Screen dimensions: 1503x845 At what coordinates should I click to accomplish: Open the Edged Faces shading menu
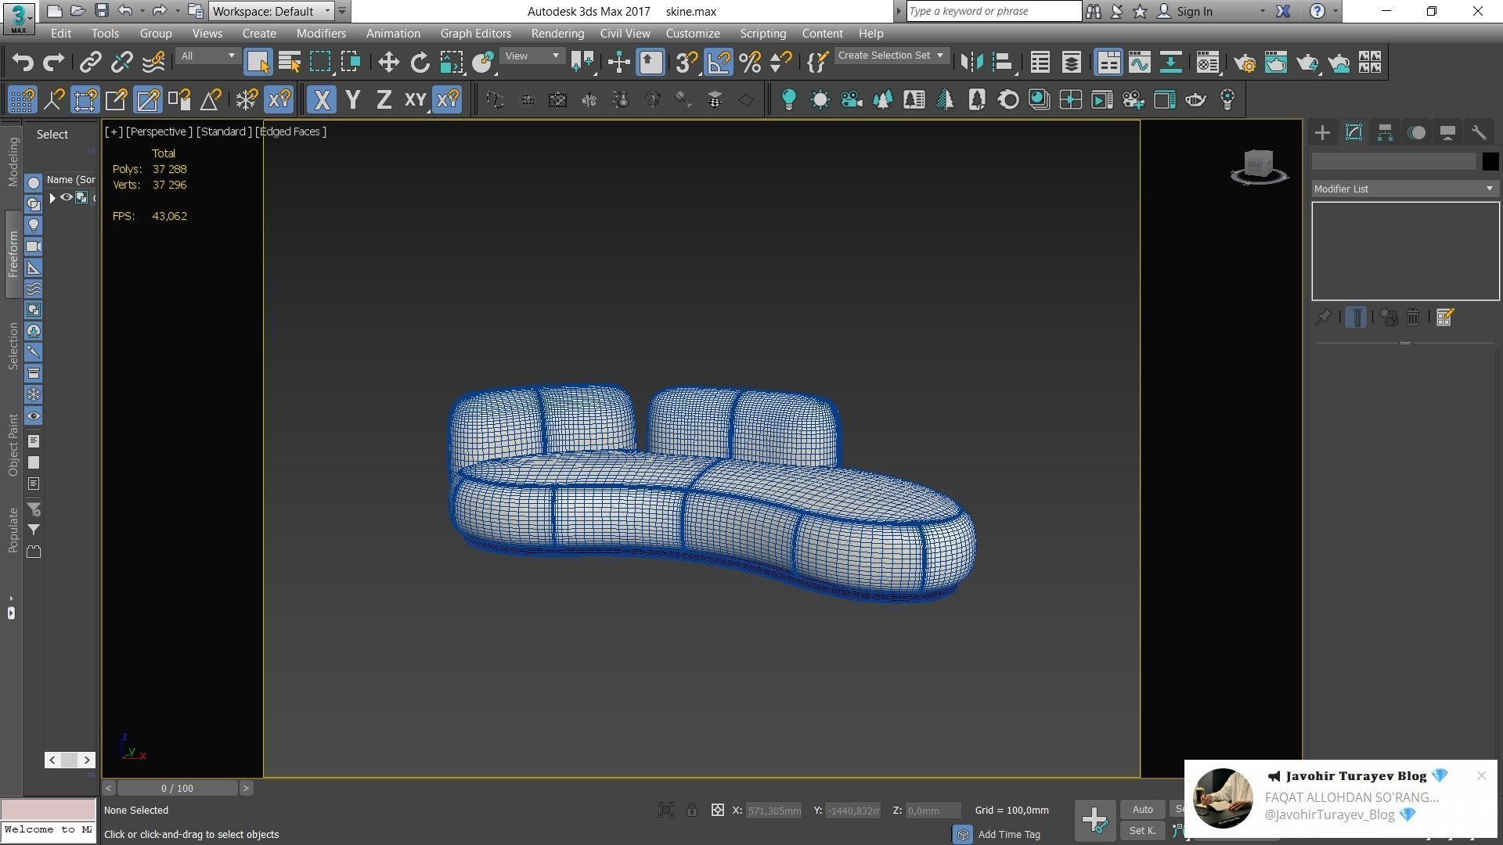click(291, 131)
